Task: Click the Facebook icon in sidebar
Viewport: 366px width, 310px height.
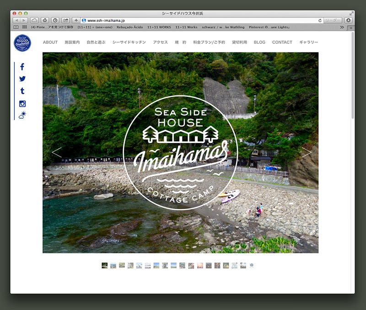Action: pyautogui.click(x=22, y=67)
